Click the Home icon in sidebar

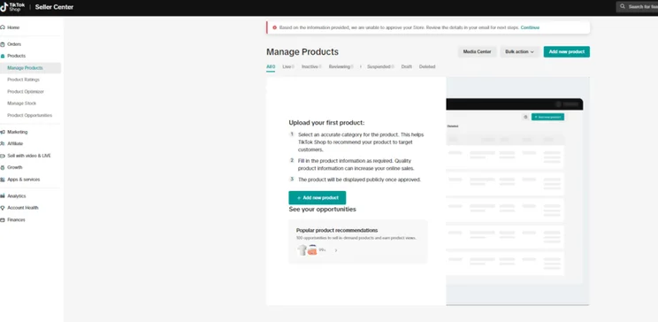click(3, 27)
